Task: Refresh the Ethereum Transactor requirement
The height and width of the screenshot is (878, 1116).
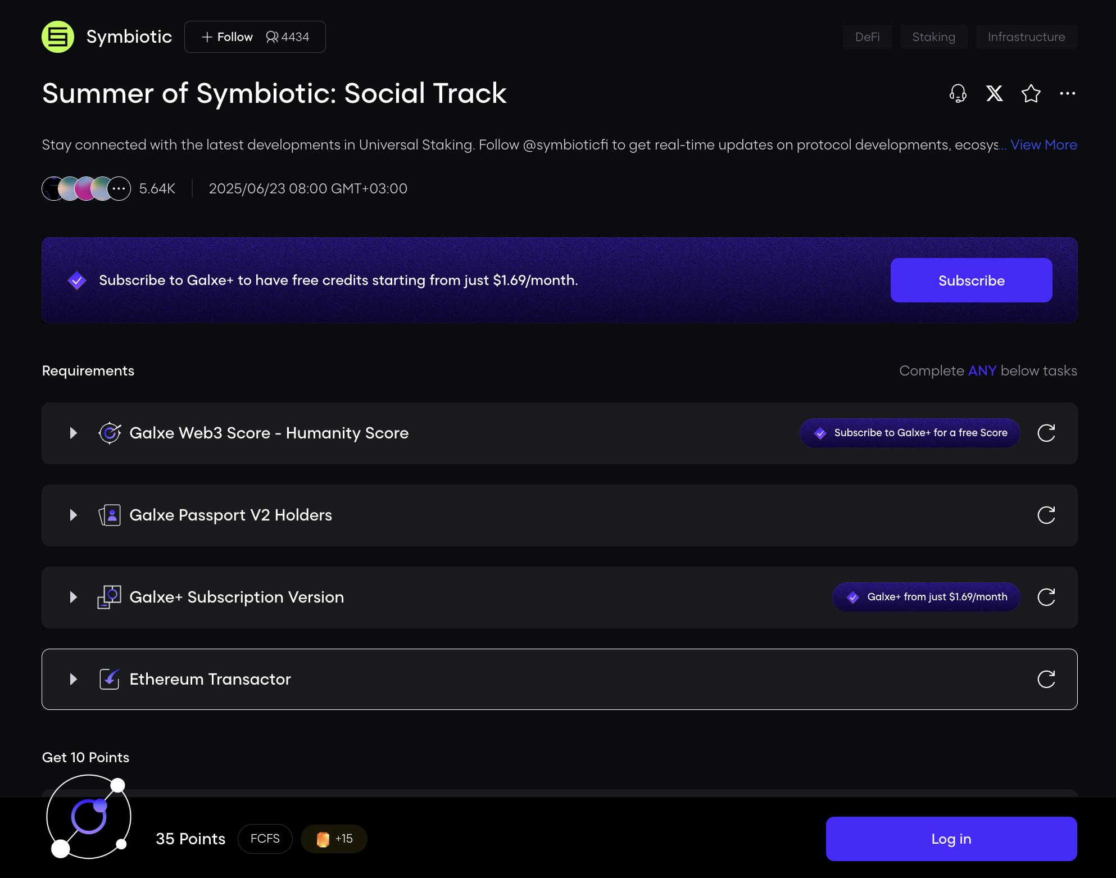Action: 1046,679
